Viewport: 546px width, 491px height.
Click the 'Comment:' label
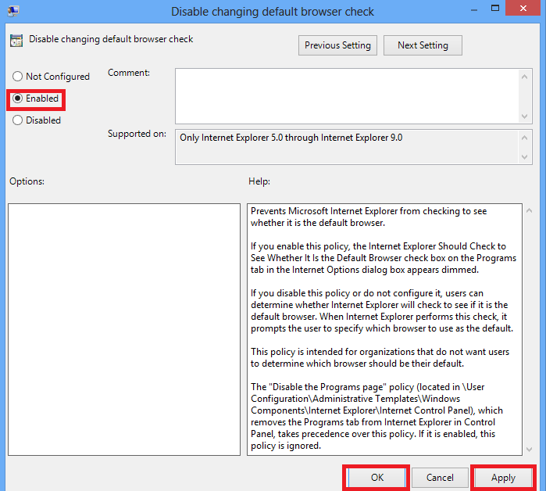129,73
